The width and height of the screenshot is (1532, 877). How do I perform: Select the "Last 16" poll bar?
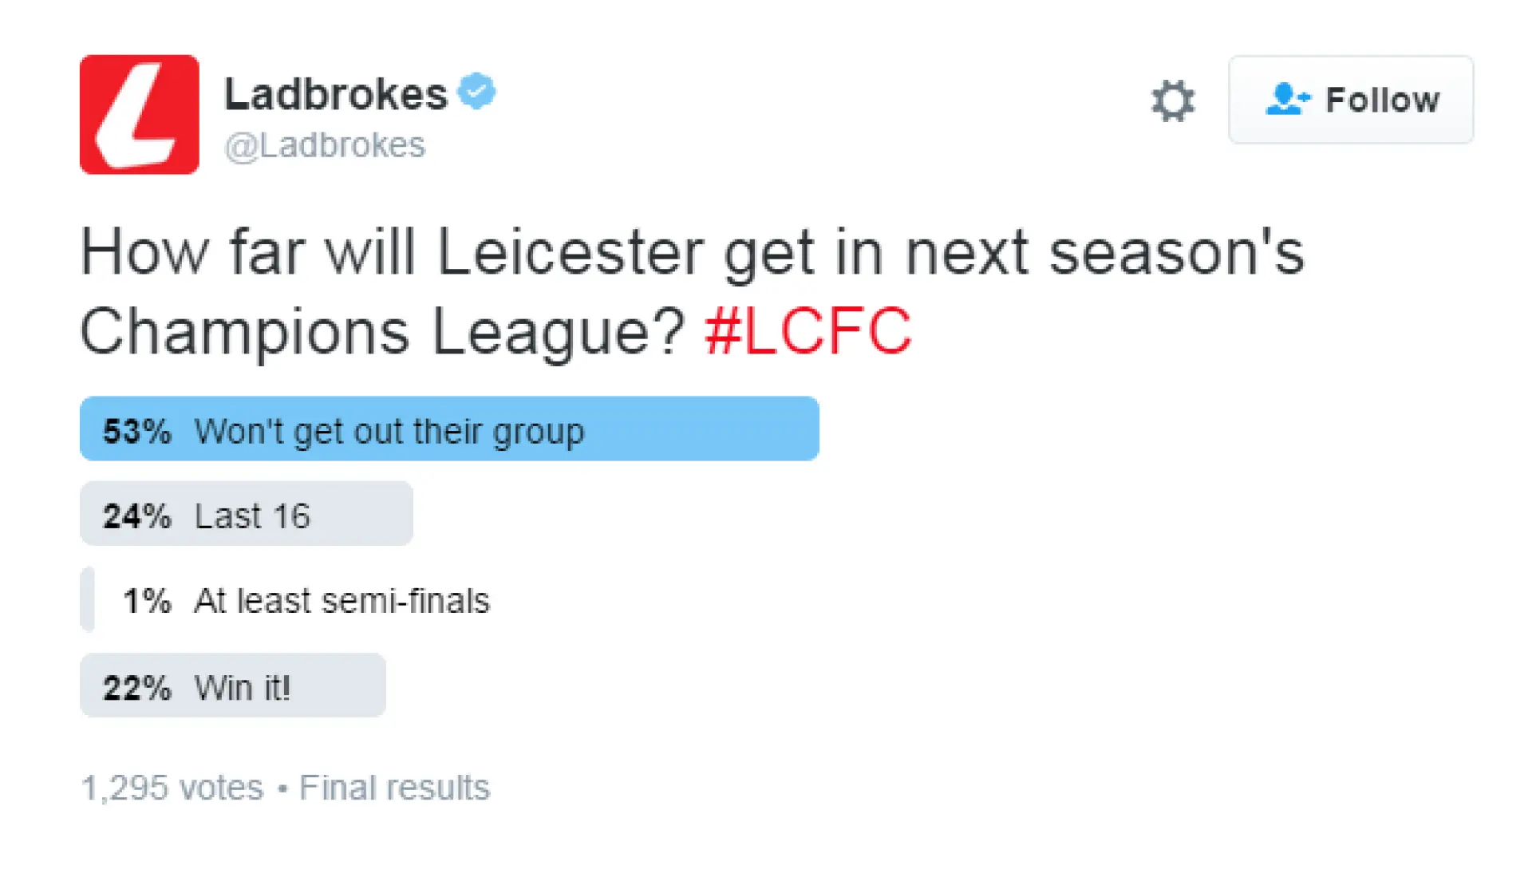coord(247,514)
